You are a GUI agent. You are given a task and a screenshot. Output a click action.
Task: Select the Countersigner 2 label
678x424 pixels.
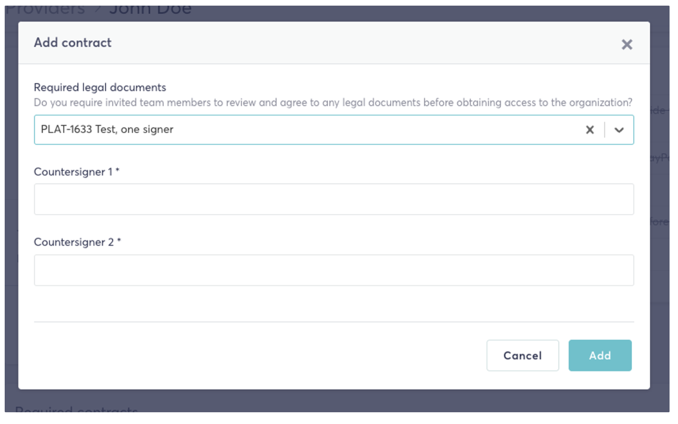point(77,242)
